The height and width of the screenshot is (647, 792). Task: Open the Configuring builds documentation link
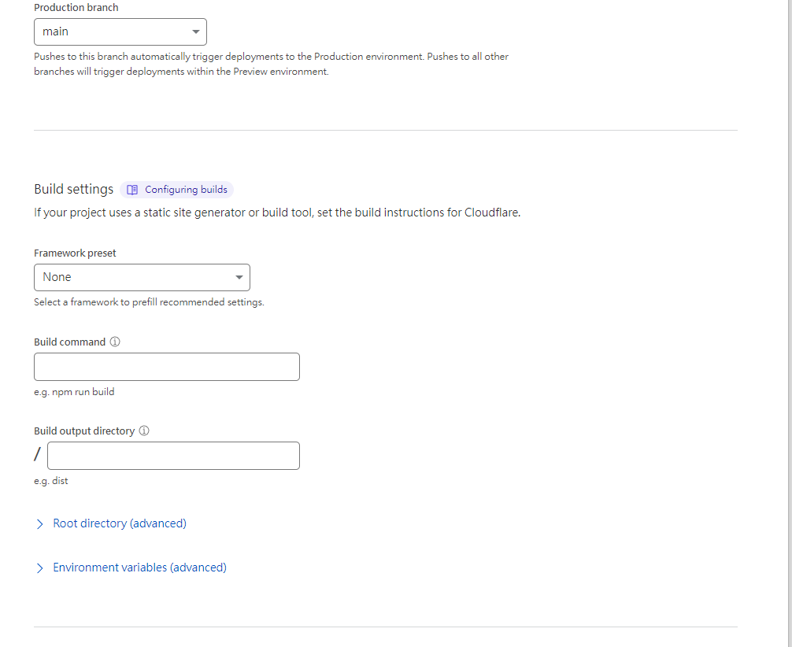click(186, 190)
